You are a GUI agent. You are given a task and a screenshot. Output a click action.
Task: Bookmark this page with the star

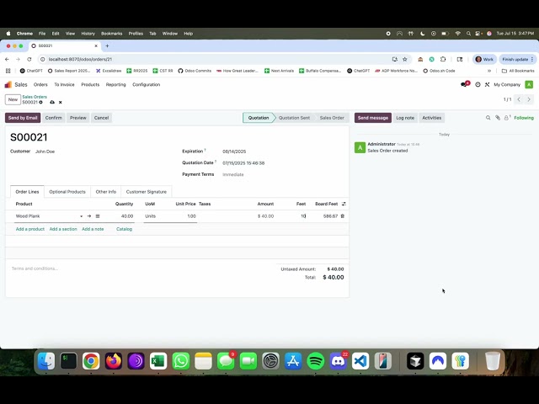(405, 60)
